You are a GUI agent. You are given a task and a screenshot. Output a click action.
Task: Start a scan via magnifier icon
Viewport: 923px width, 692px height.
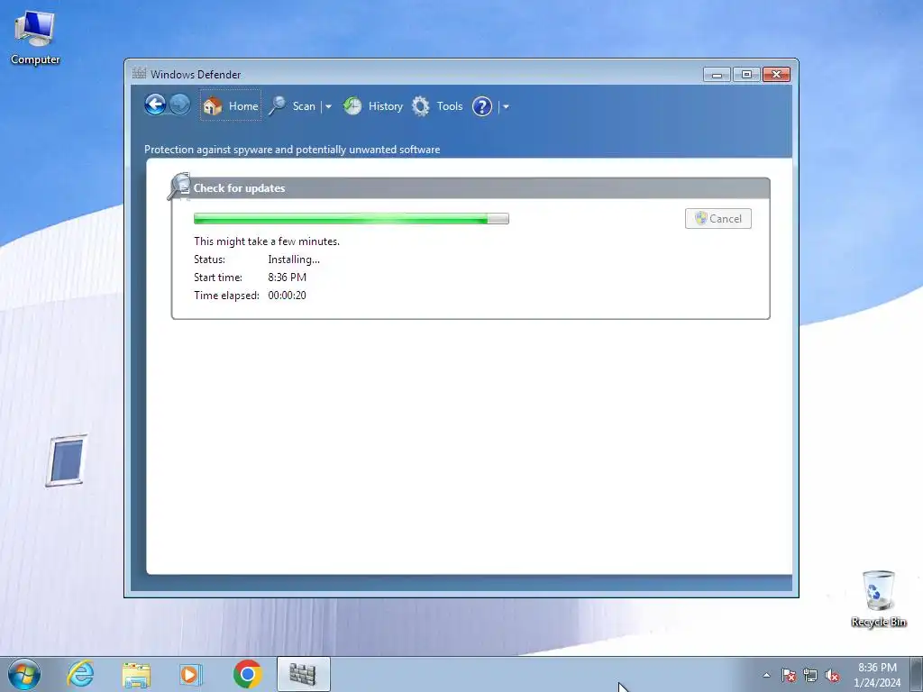click(278, 106)
